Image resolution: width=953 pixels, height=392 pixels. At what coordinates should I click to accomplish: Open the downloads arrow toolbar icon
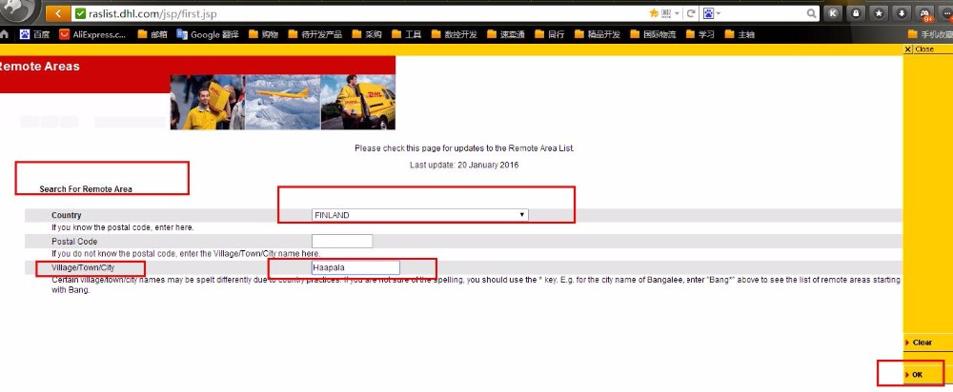(902, 13)
